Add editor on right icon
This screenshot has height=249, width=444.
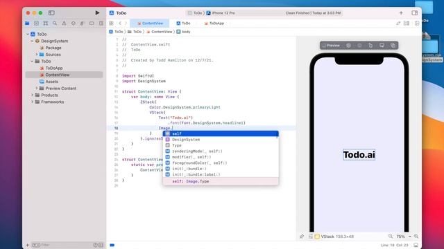tap(417, 23)
